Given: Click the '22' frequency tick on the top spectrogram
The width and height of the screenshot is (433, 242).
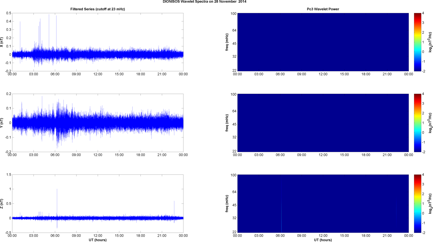Looking at the screenshot, I should coord(235,71).
